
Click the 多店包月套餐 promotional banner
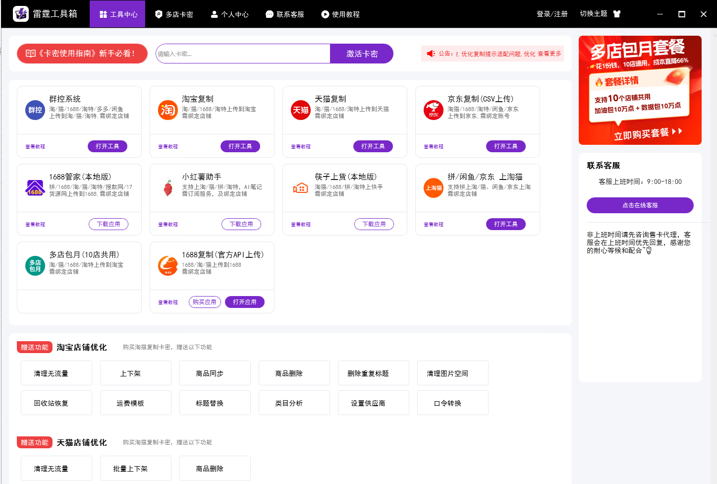pyautogui.click(x=640, y=90)
